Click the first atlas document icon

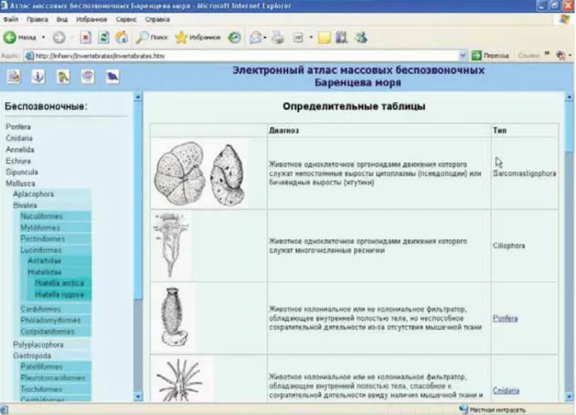coord(14,77)
